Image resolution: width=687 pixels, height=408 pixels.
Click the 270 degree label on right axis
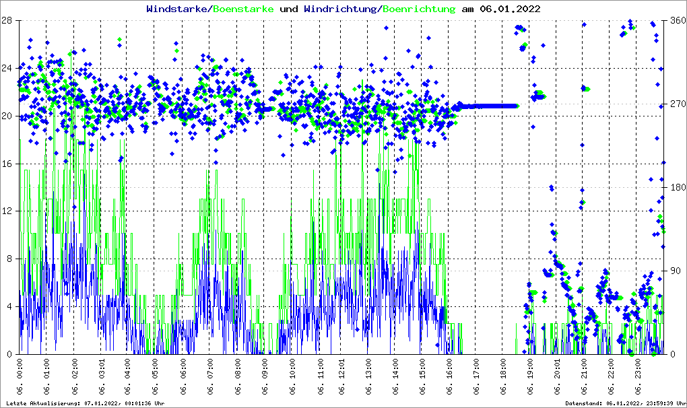pyautogui.click(x=676, y=104)
